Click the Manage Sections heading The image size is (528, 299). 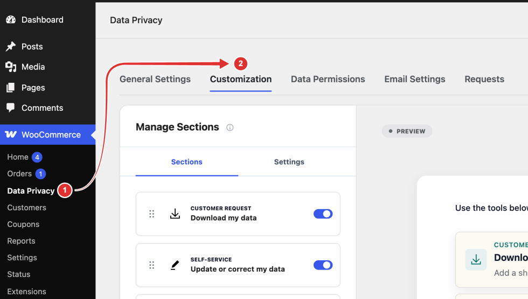click(177, 127)
